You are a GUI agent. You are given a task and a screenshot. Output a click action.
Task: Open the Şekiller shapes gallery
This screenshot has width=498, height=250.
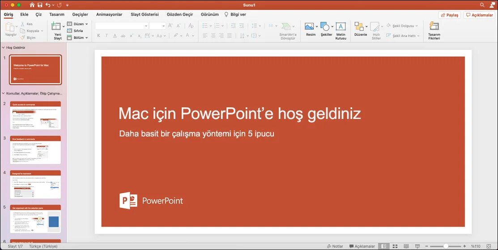tap(325, 26)
